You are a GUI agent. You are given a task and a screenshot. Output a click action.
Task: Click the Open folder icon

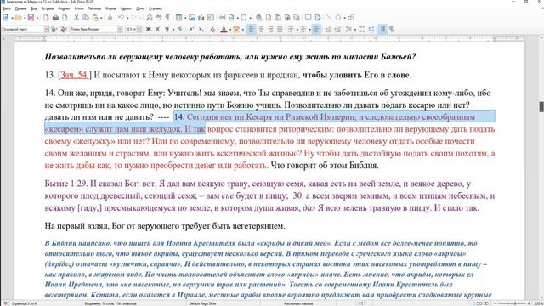pyautogui.click(x=18, y=18)
